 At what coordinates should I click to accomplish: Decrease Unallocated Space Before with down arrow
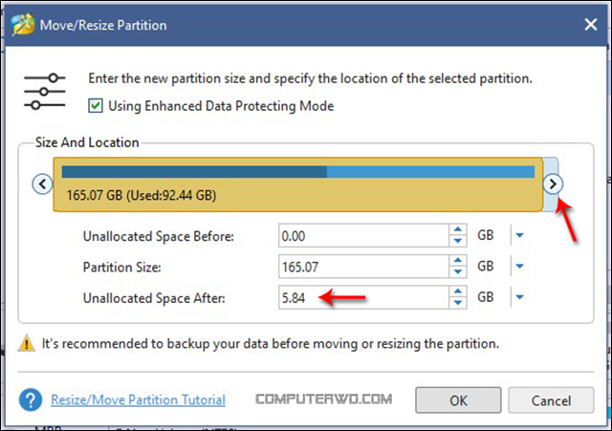(x=458, y=241)
